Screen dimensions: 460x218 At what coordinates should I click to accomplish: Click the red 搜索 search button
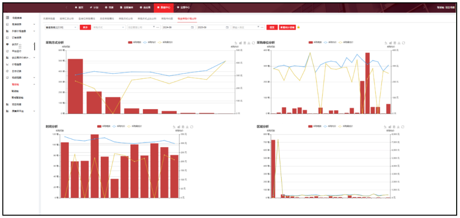(272, 27)
